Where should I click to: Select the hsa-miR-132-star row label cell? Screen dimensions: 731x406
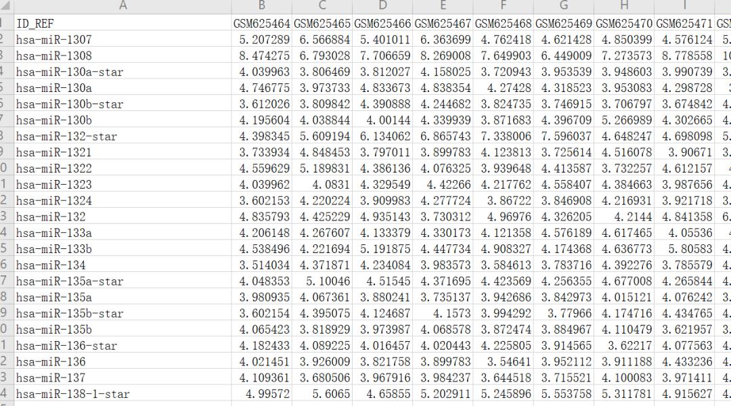123,136
